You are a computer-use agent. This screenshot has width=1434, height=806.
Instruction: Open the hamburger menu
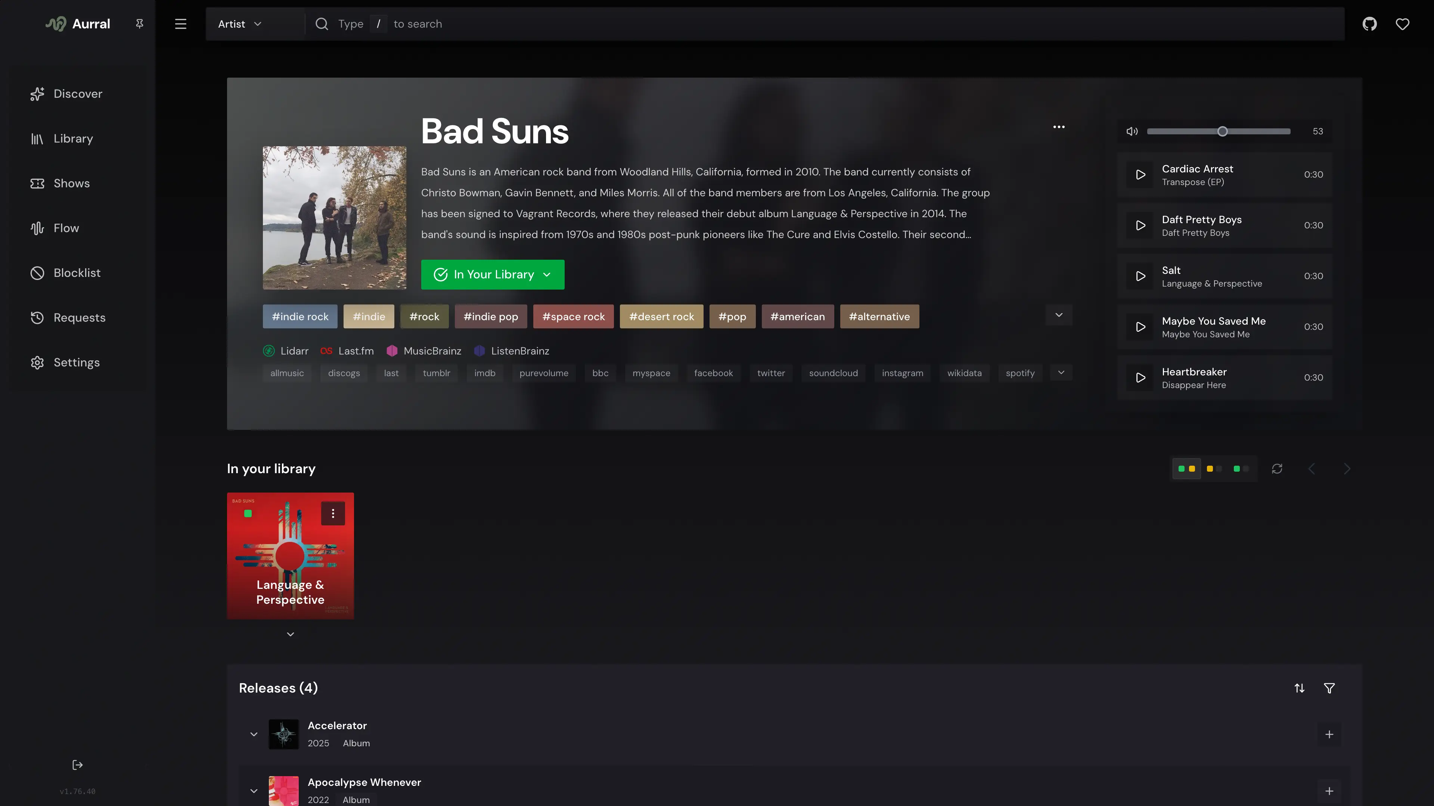tap(180, 24)
